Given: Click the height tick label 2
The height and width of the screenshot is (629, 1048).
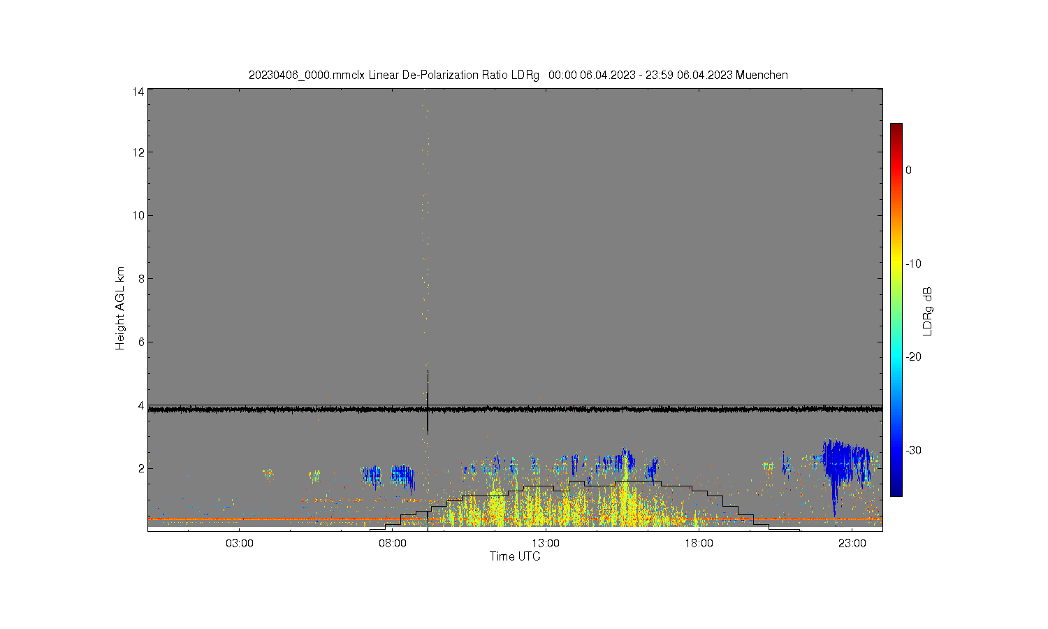Looking at the screenshot, I should tap(142, 468).
